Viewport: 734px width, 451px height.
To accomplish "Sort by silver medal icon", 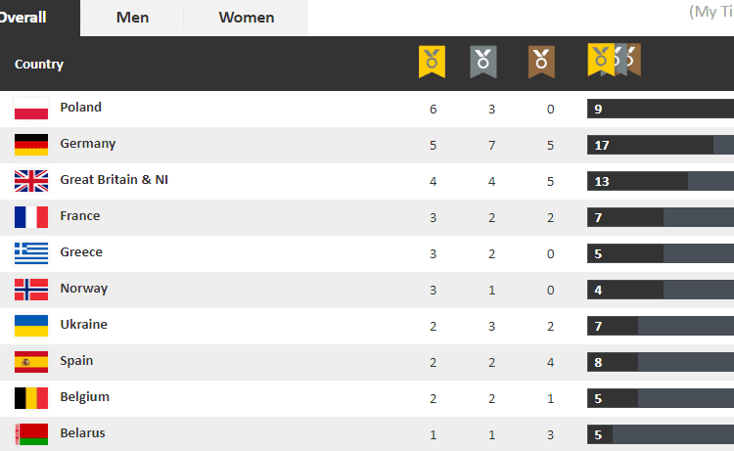I will click(x=483, y=61).
